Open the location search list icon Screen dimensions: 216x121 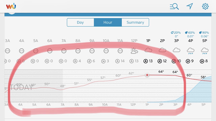[x=174, y=6]
